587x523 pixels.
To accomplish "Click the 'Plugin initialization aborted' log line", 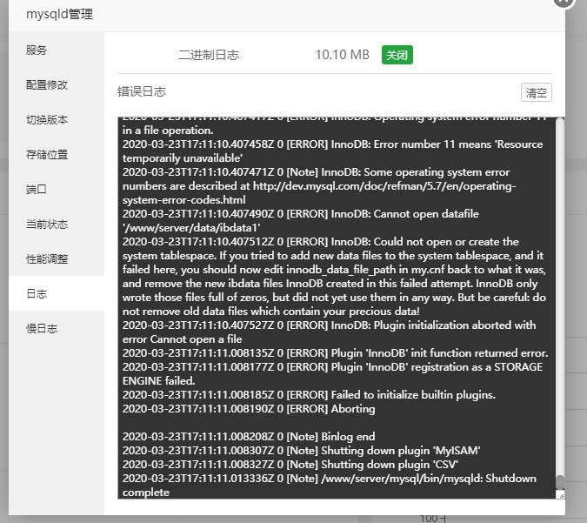I will [x=329, y=332].
